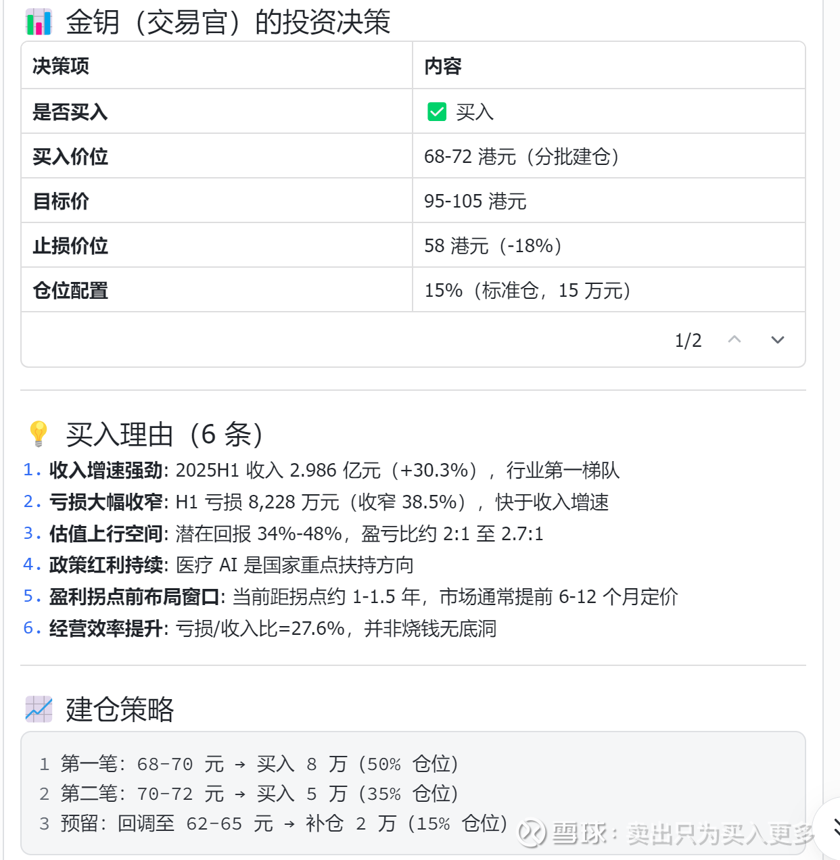Click the lightbulb icon beside 买入理由

pos(39,433)
